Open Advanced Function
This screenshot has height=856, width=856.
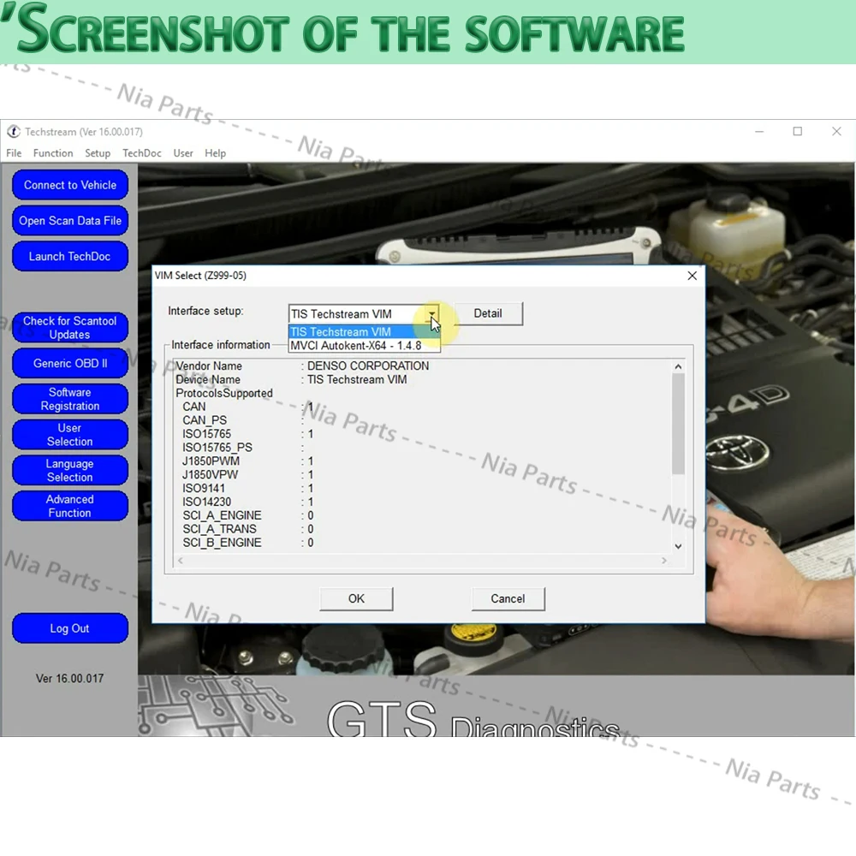(70, 506)
